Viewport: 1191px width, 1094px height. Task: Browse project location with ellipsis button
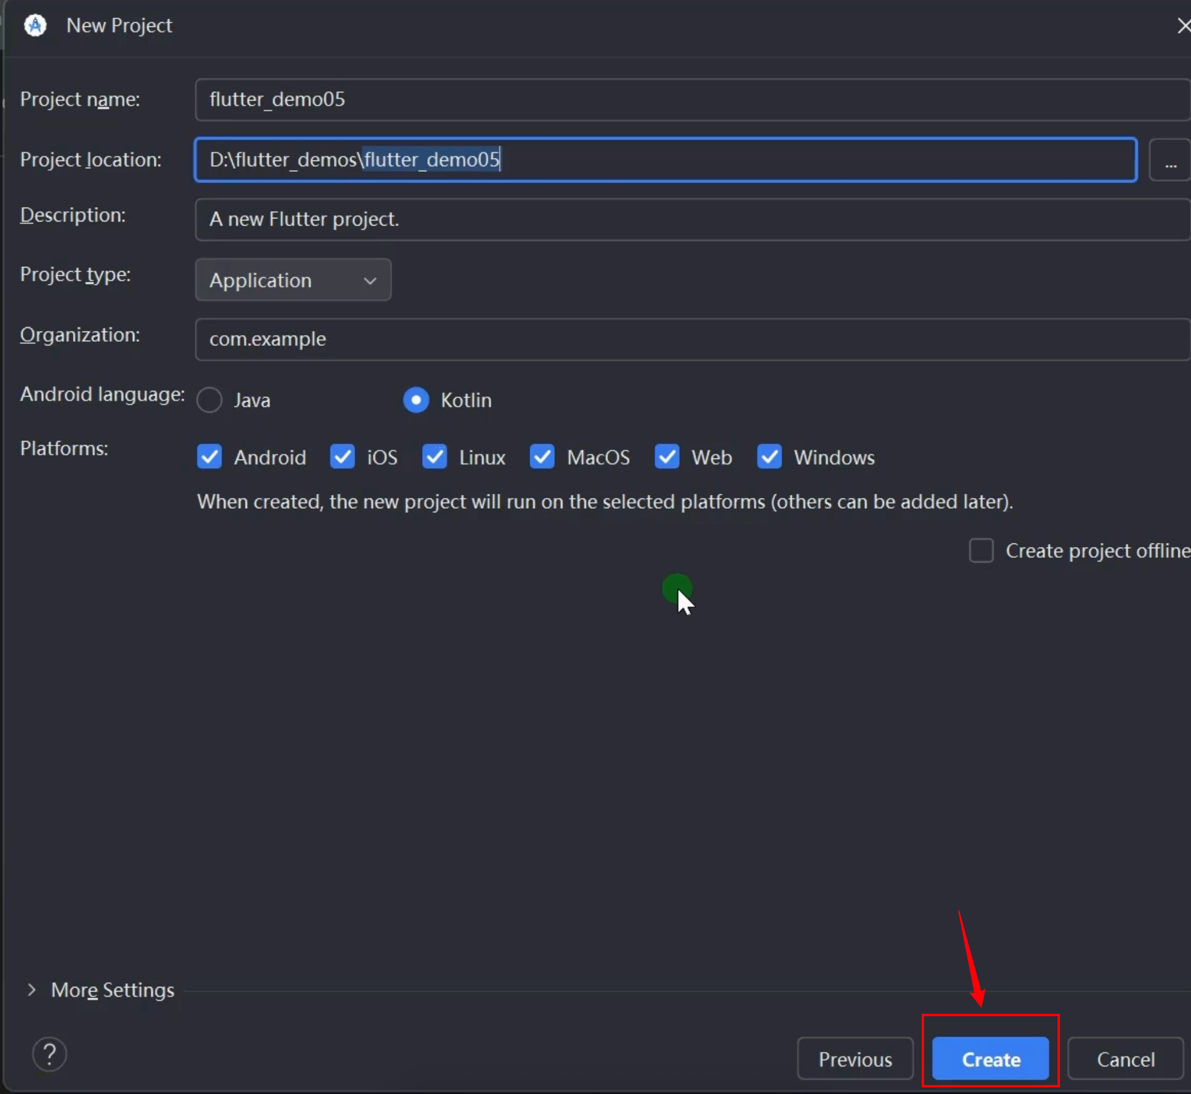click(x=1170, y=160)
